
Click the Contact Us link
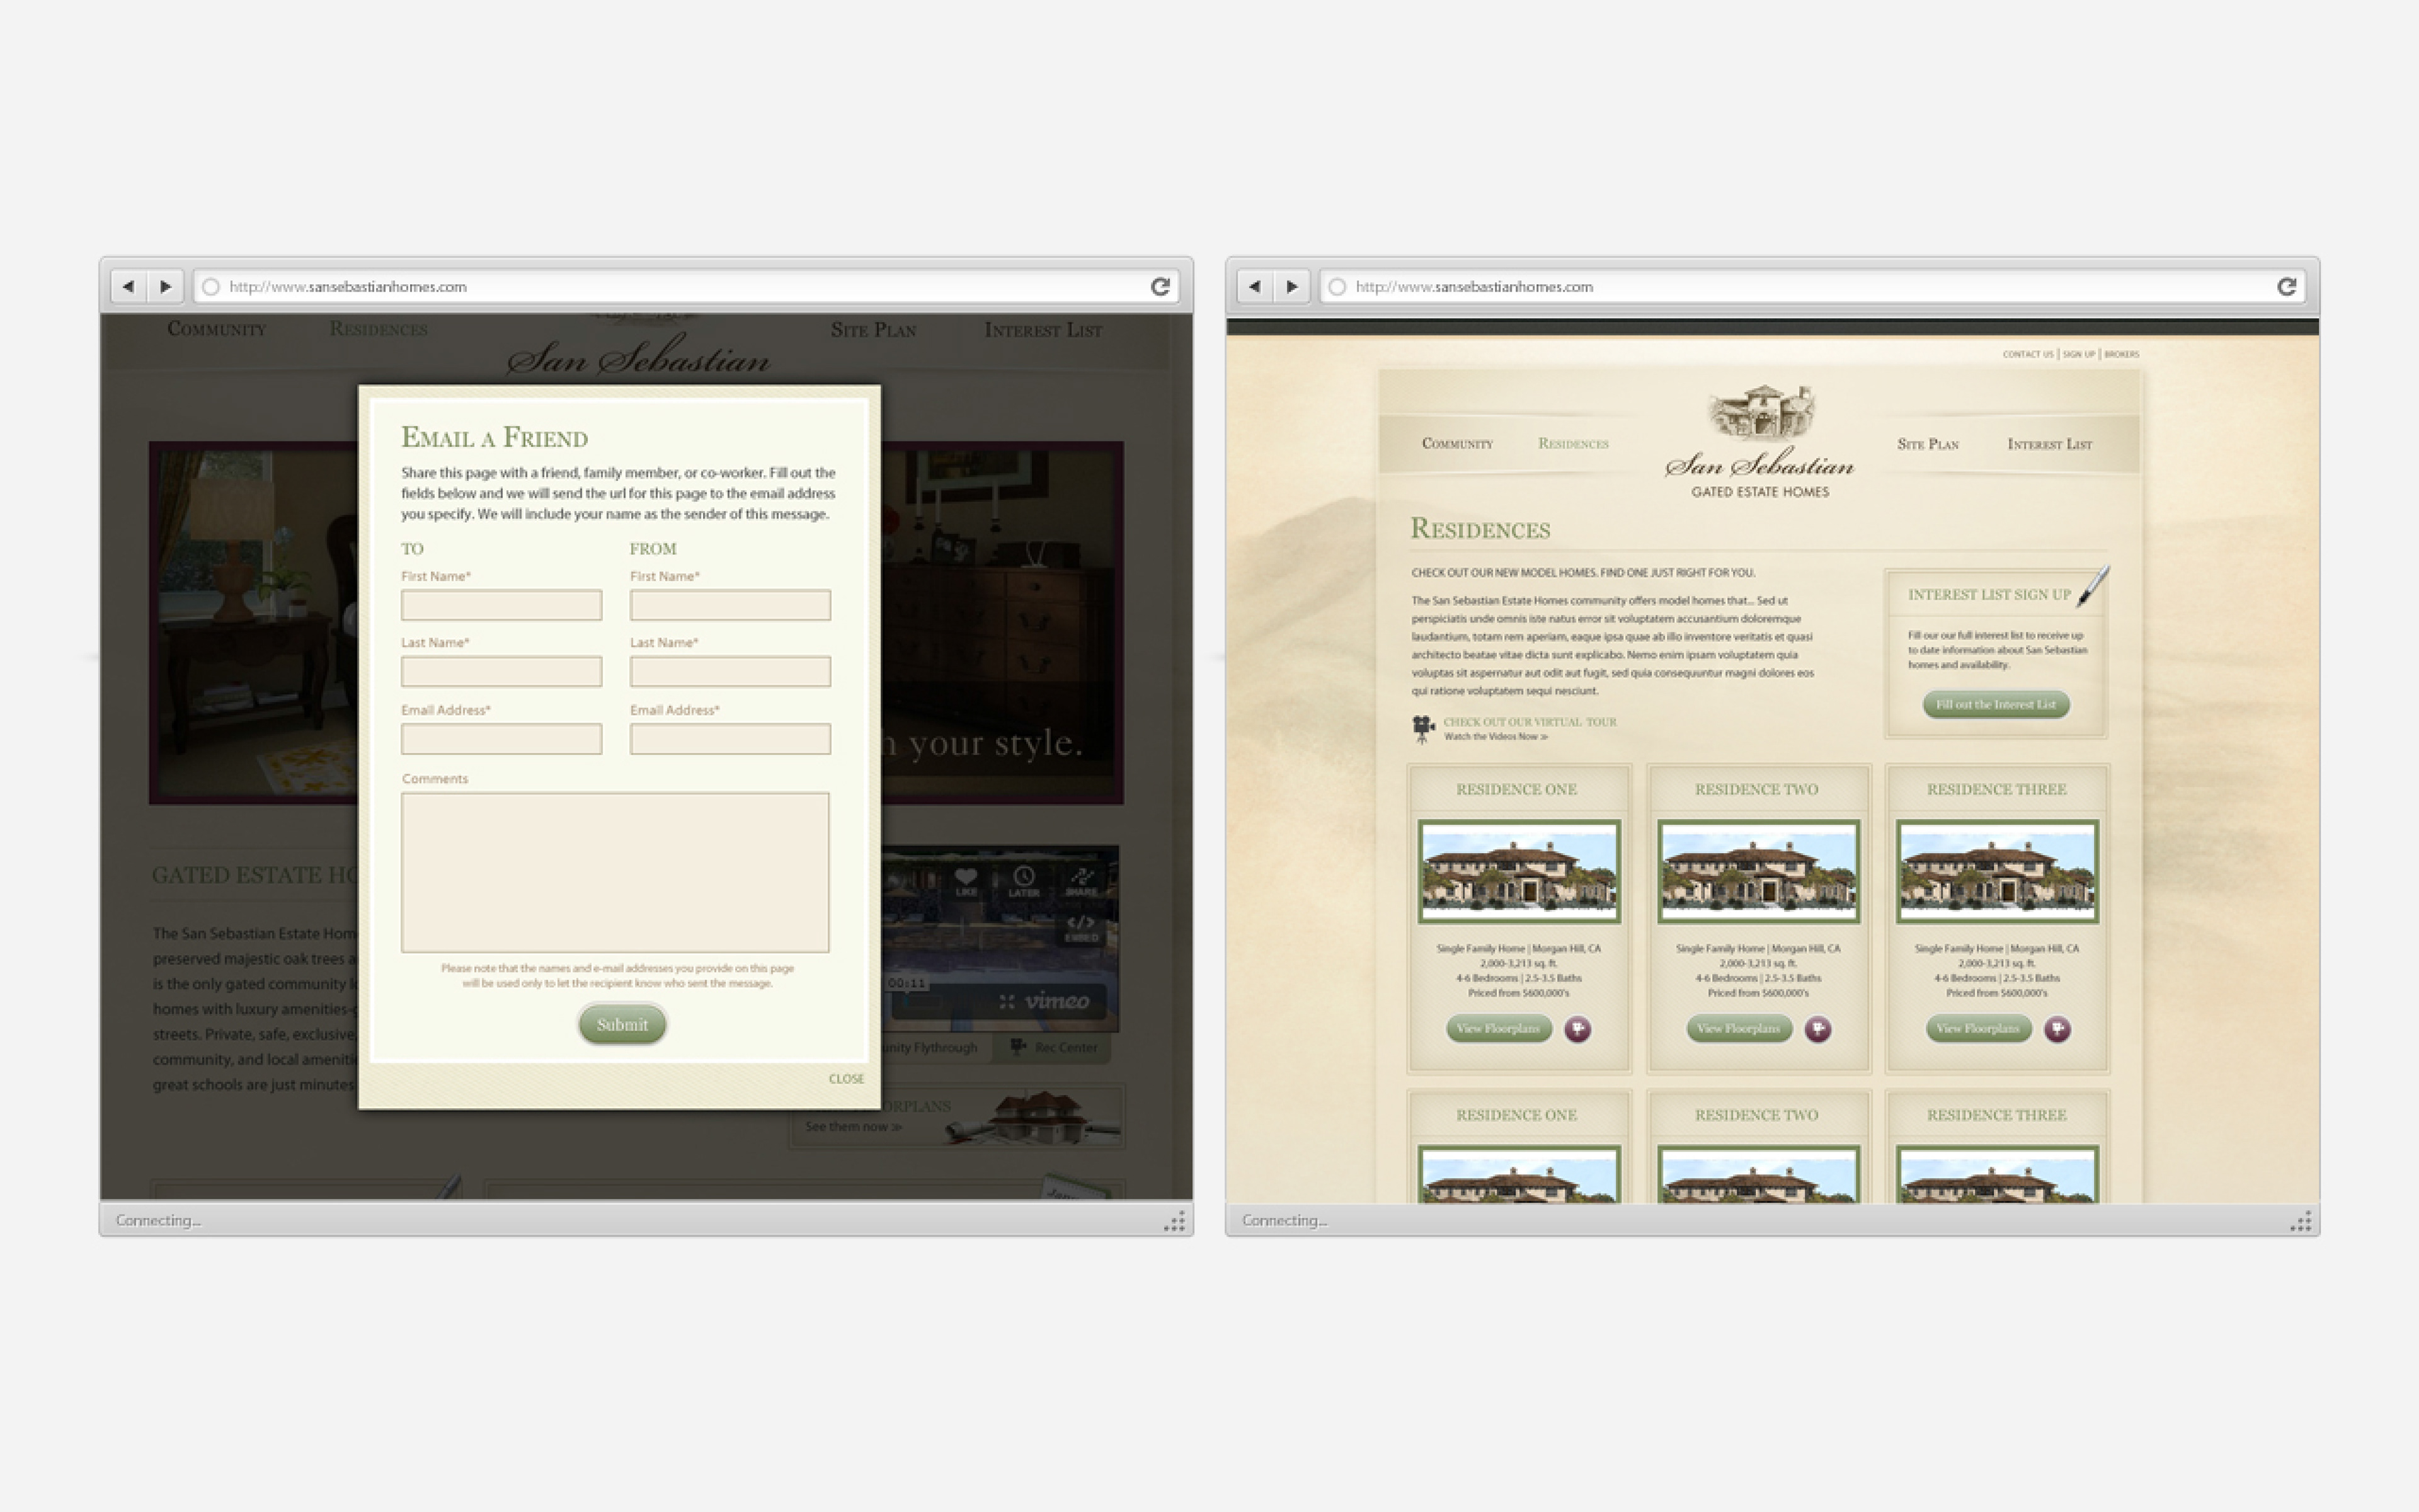click(x=2028, y=354)
